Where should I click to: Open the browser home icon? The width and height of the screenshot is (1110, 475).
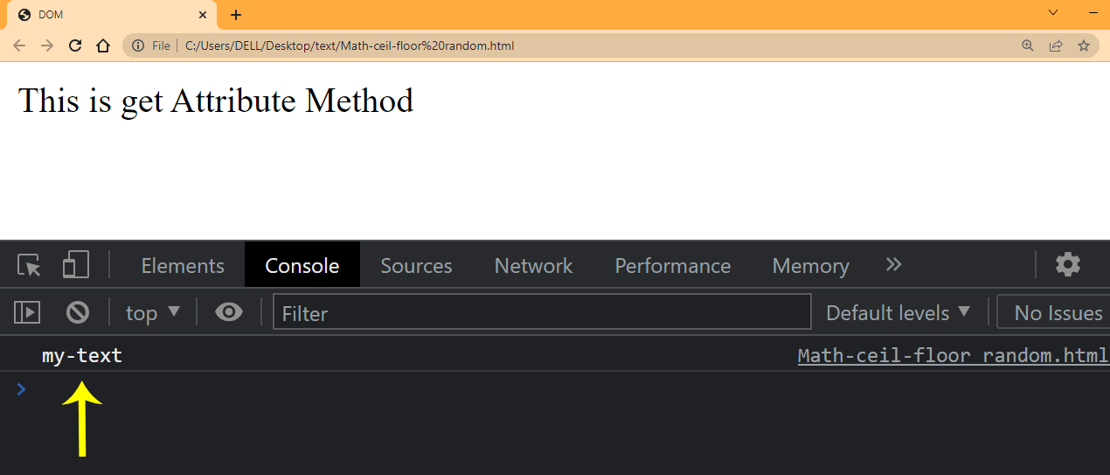click(103, 45)
